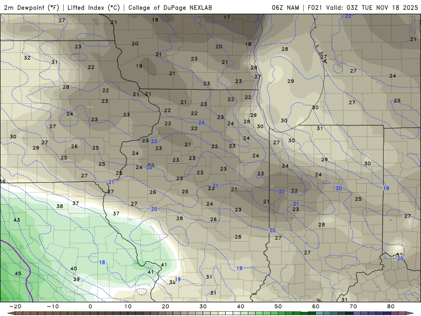Click the -20 label on the color scale
Screen dimensions: 421x316
(15, 307)
